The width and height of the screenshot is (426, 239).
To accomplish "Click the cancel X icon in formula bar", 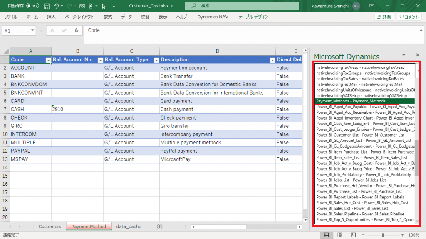I will [x=52, y=30].
